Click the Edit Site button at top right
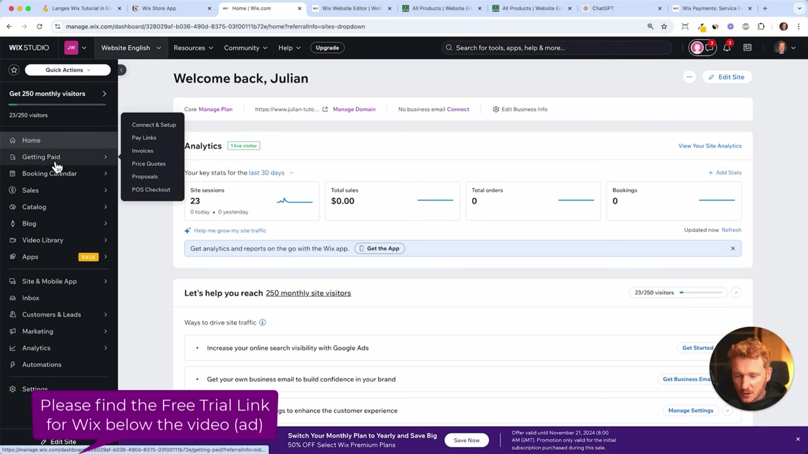Screen dimensions: 808x454 point(727,77)
